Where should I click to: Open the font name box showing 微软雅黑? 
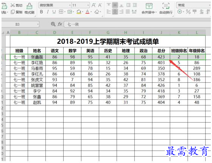point(55,5)
